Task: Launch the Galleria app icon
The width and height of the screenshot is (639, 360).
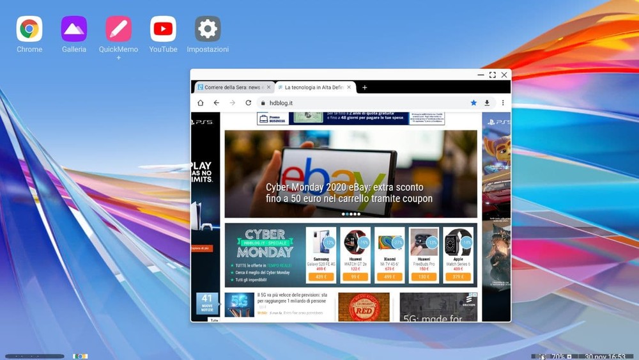Action: point(73,29)
